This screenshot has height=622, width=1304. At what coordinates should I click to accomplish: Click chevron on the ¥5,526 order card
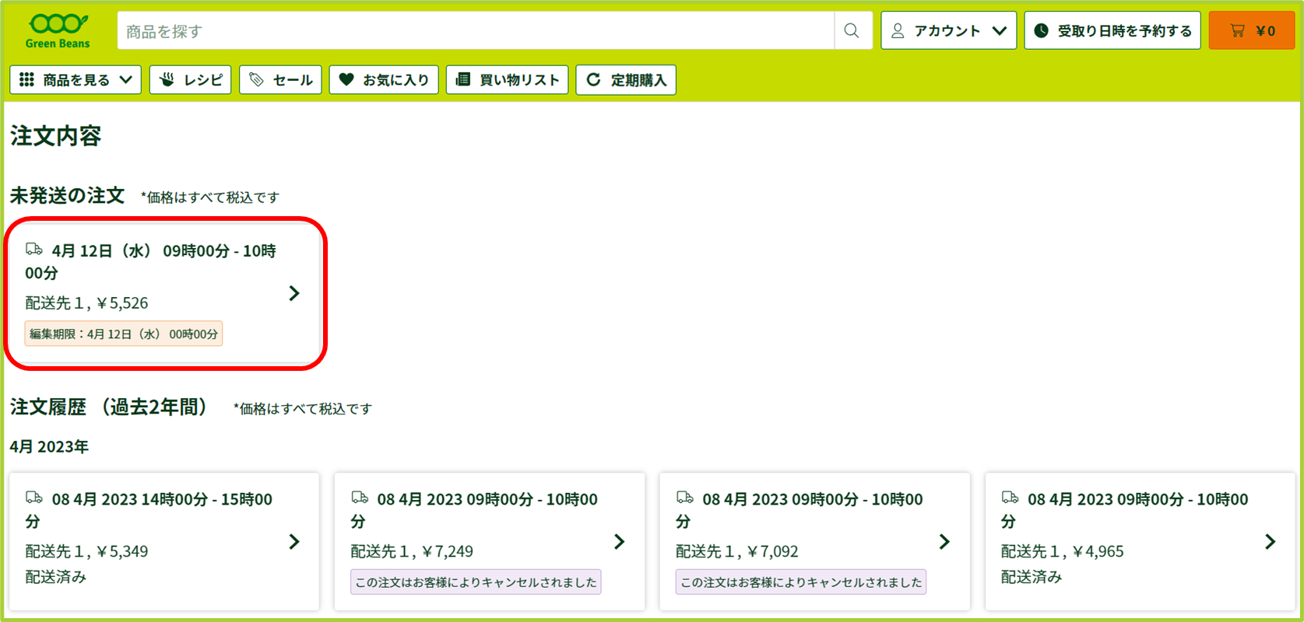click(294, 293)
